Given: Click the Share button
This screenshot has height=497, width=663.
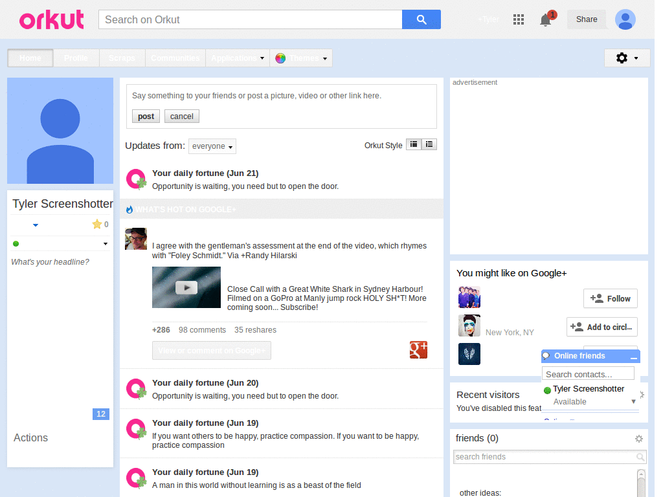Looking at the screenshot, I should (x=587, y=19).
